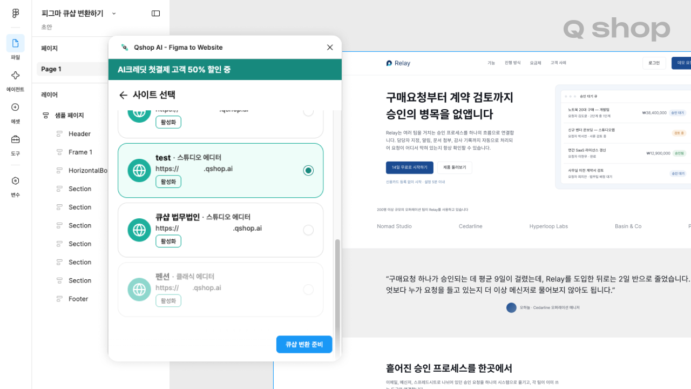Viewport: 691px width, 389px height.
Task: Select the 샘플 페이지 layer
Action: pos(70,116)
